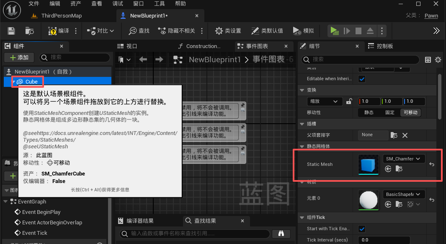Screen dimensions: 446x244
Task: Reset Static Mesh to default value arrow
Action: 432,165
